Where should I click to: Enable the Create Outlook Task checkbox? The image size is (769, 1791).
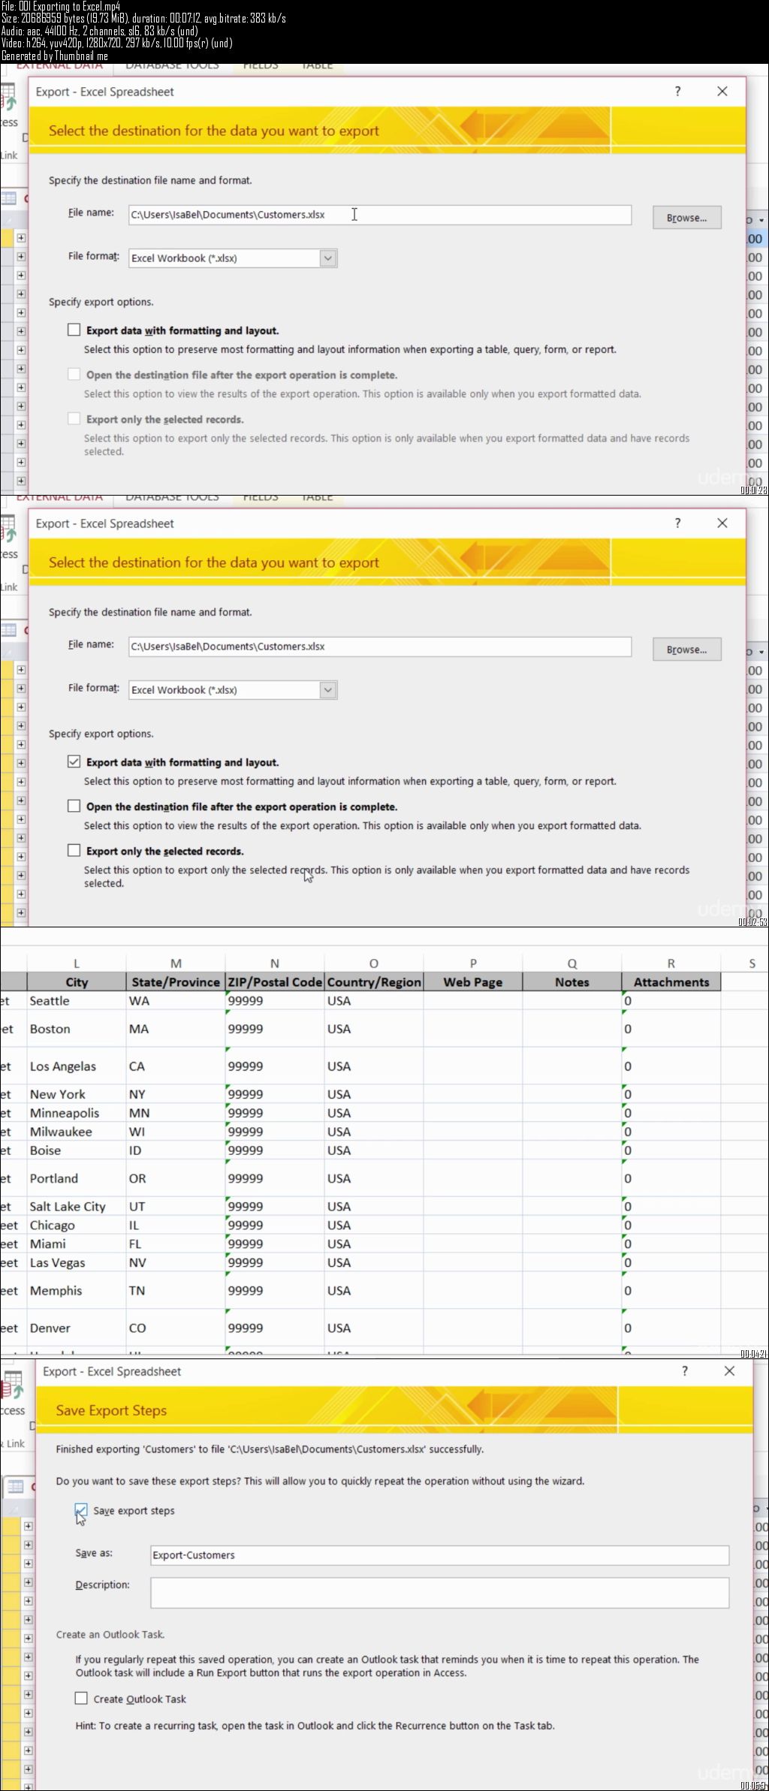pyautogui.click(x=81, y=1699)
